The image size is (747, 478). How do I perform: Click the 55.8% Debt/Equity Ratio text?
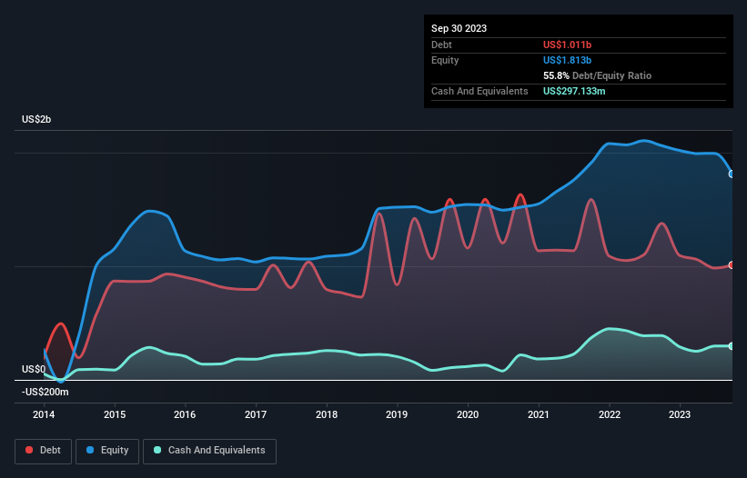coord(597,75)
